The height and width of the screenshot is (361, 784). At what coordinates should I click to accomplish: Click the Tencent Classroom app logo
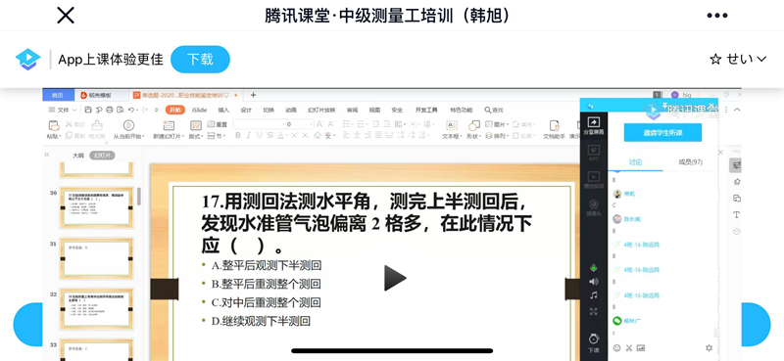click(27, 60)
